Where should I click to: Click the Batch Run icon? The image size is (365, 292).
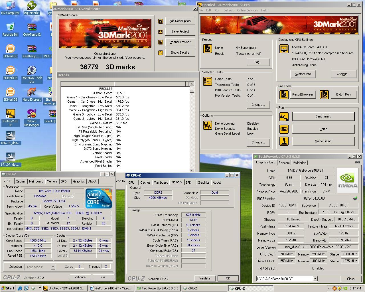pyautogui.click(x=324, y=95)
